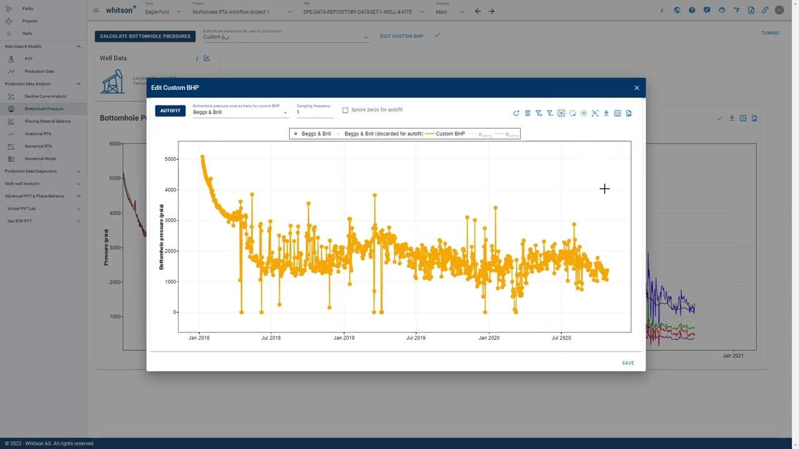
Task: Open the Beggs & Brill basis dropdown
Action: point(240,112)
